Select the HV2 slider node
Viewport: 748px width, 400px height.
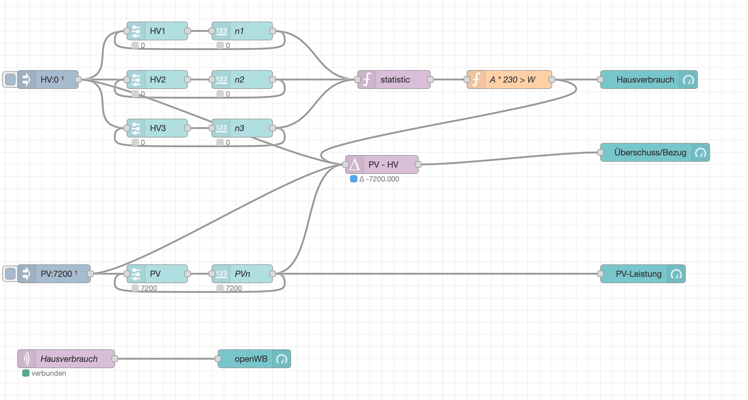point(164,80)
